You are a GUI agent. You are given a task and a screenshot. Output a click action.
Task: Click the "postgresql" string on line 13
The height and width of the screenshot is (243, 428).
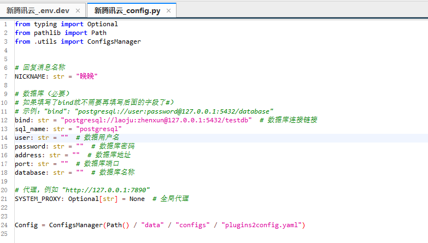(99, 129)
